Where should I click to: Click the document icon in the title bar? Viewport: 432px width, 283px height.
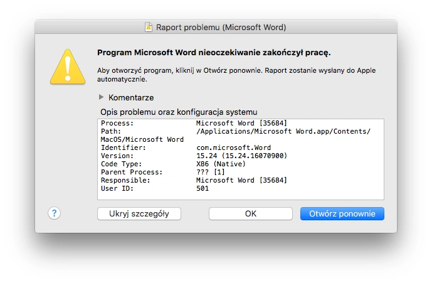click(x=149, y=28)
